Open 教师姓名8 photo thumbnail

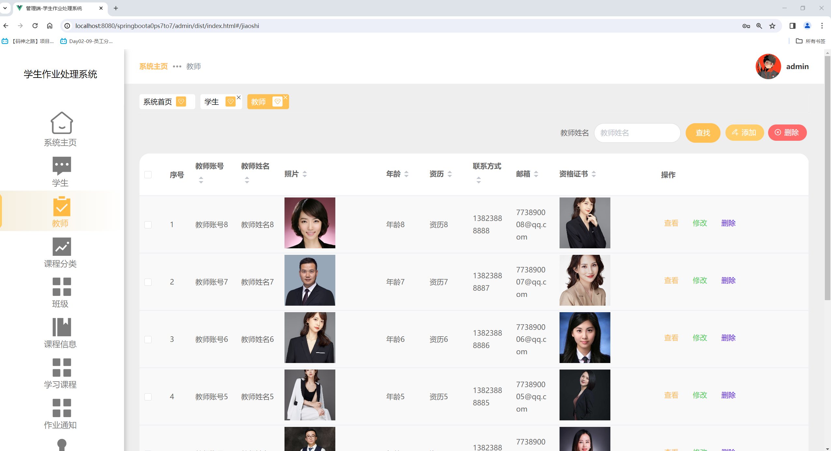point(310,223)
